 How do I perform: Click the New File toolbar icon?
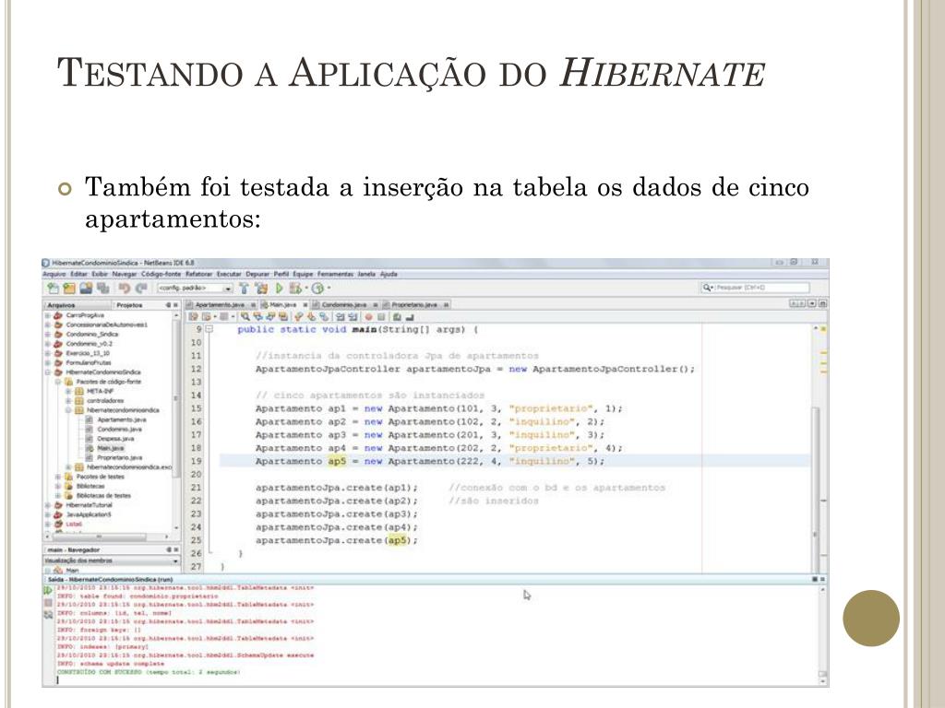coord(53,288)
